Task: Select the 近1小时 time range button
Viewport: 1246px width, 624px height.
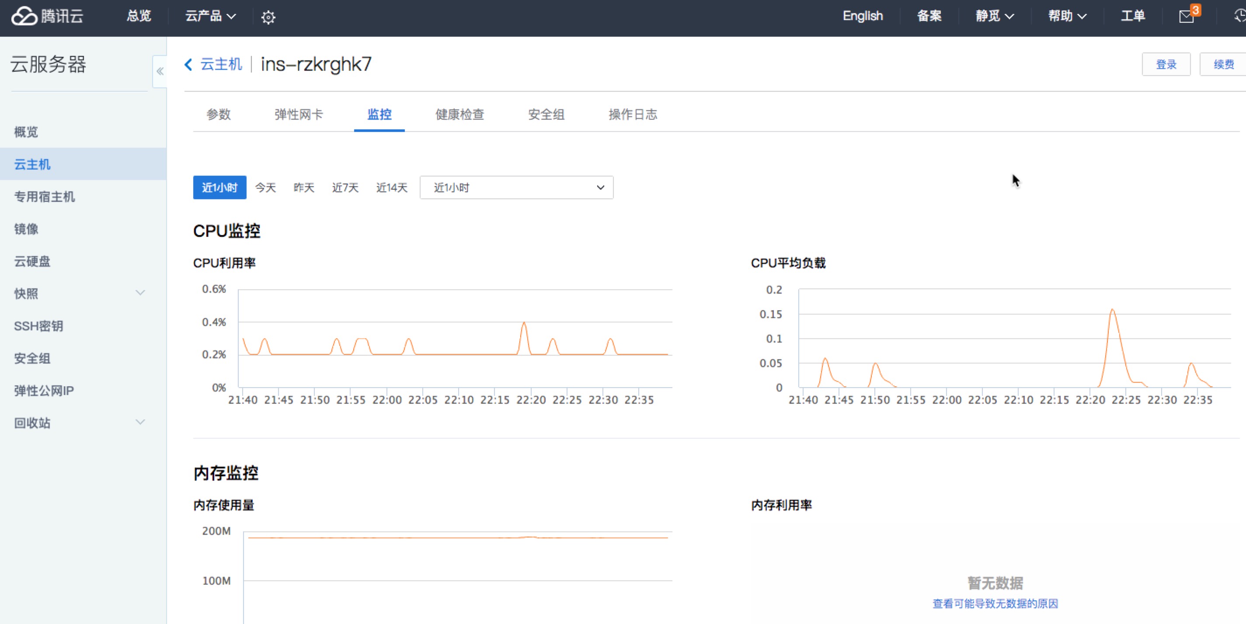Action: 219,187
